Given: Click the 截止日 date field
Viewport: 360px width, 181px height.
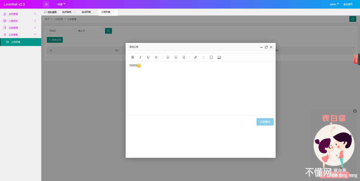Looking at the screenshot, I should coord(90,31).
